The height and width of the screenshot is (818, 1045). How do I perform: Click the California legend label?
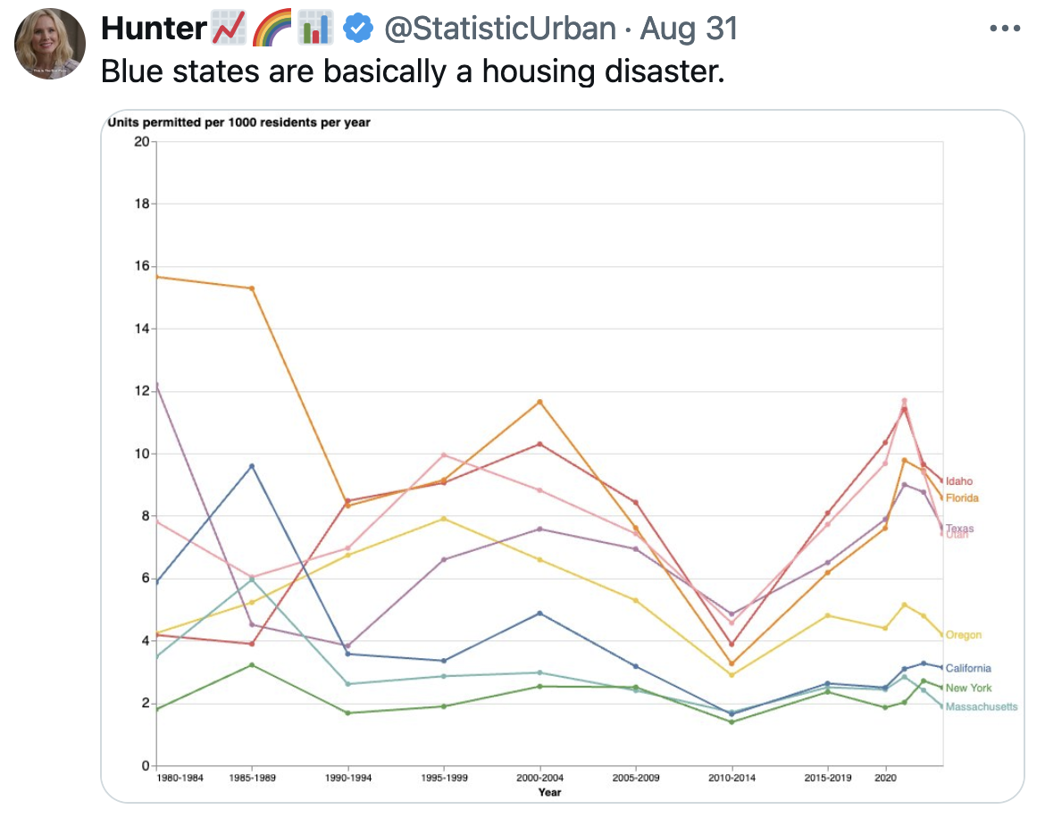tap(967, 668)
